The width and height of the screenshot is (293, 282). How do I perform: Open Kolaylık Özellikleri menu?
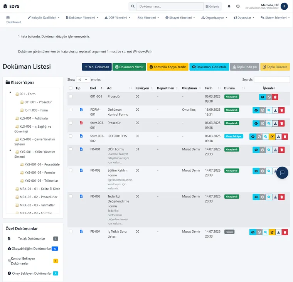click(44, 18)
